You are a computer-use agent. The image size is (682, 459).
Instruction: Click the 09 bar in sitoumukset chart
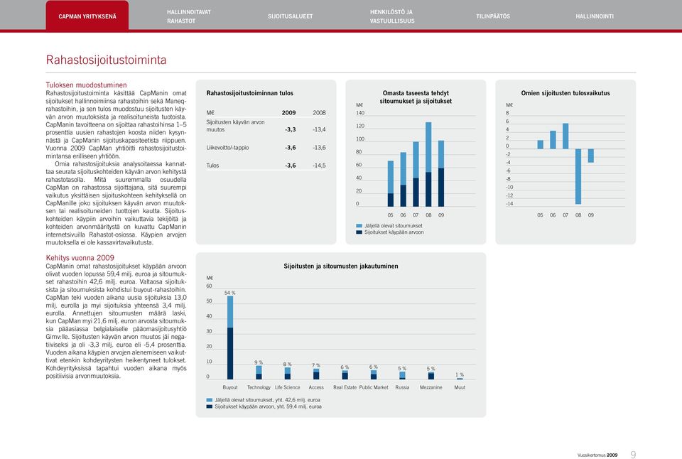click(441, 173)
